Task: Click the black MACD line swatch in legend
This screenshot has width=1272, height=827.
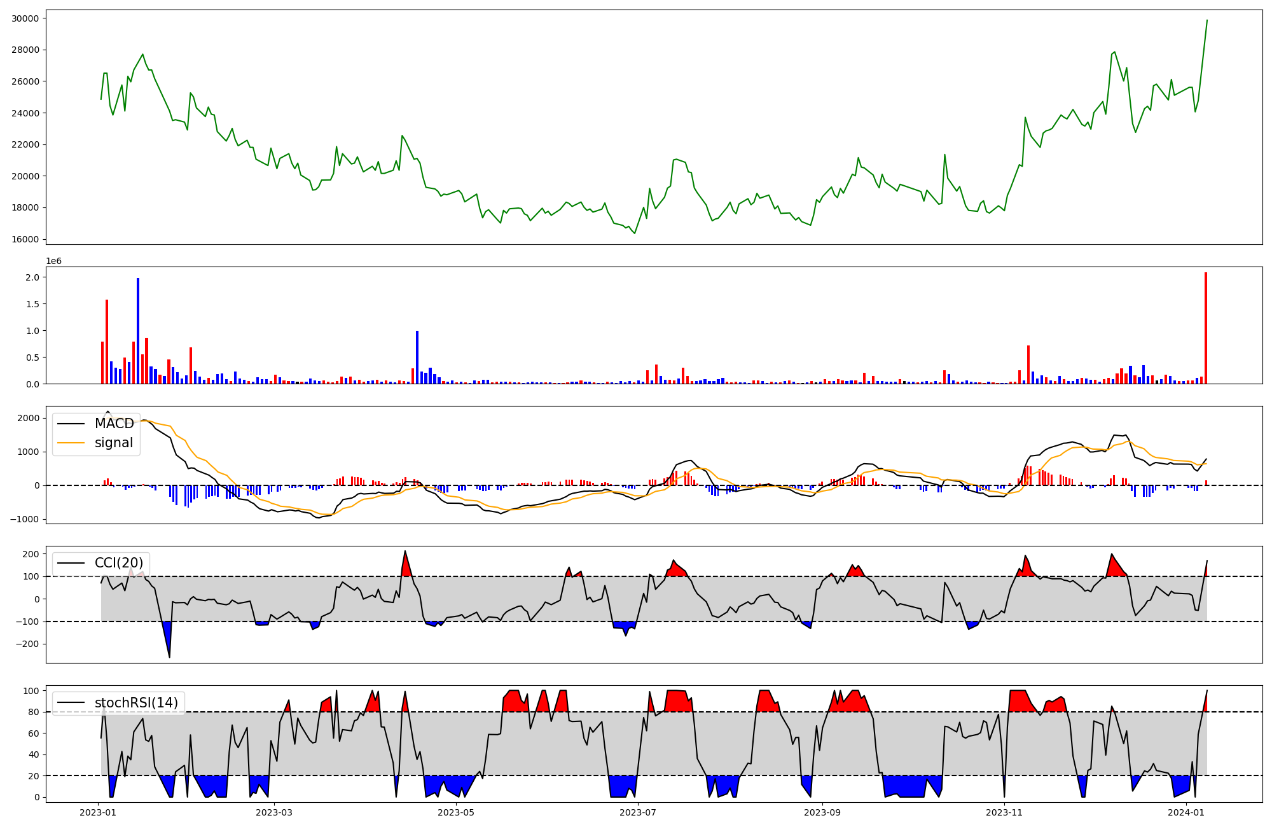Action: click(x=71, y=424)
